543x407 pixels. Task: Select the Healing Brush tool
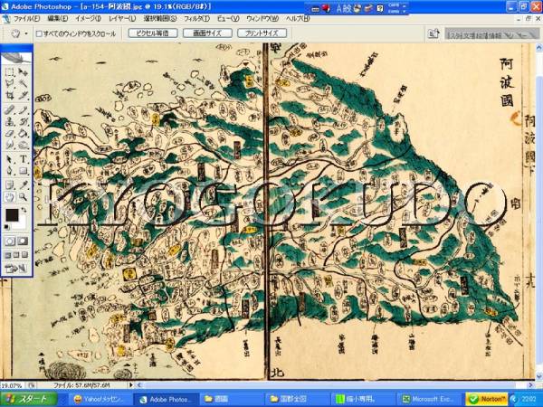(x=10, y=110)
